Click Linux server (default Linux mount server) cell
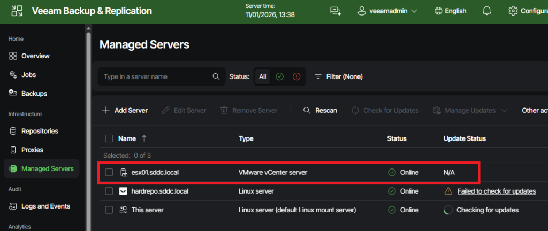 click(x=297, y=210)
